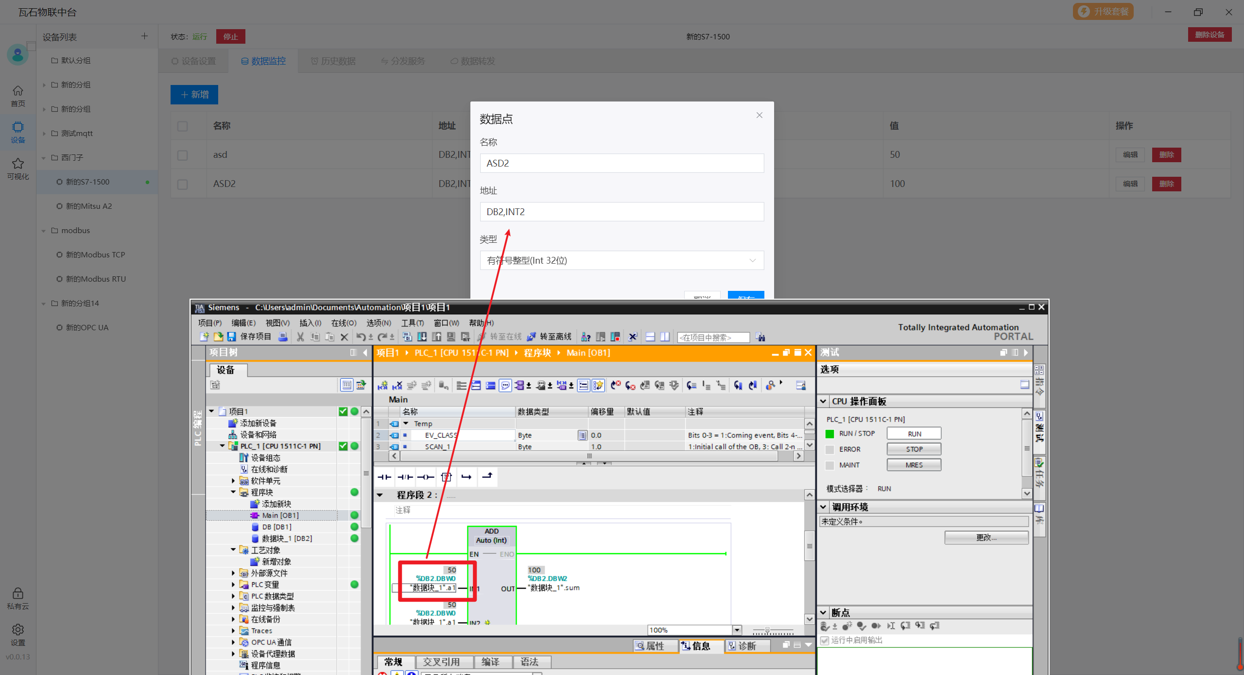Open the 在线(O) menu in TIA Portal

point(344,323)
